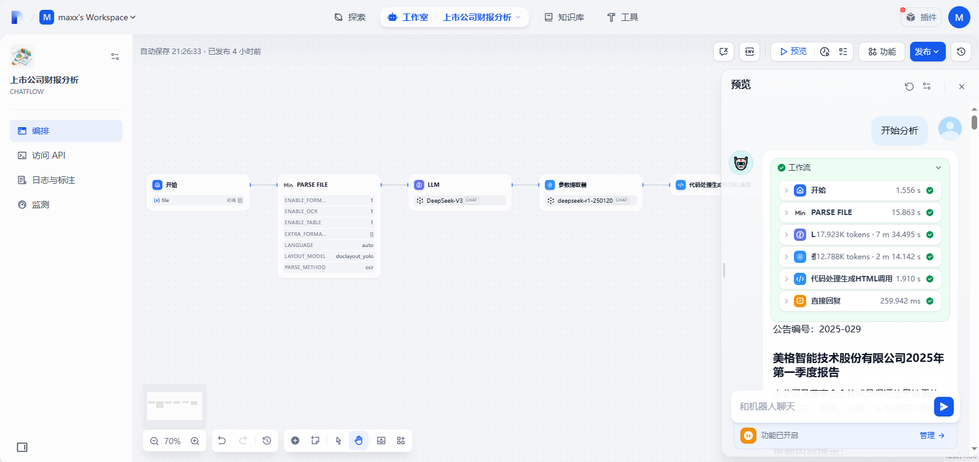Image resolution: width=979 pixels, height=462 pixels.
Task: Toggle hand pan mode
Action: coord(359,440)
